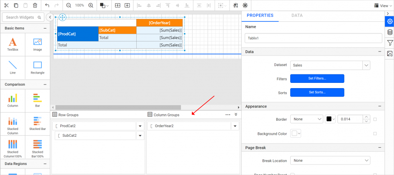
Task: Click the Set Sorts button
Action: [x=317, y=92]
